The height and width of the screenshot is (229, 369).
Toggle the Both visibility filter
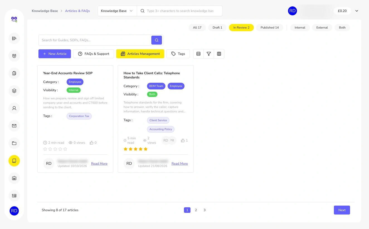pyautogui.click(x=342, y=28)
